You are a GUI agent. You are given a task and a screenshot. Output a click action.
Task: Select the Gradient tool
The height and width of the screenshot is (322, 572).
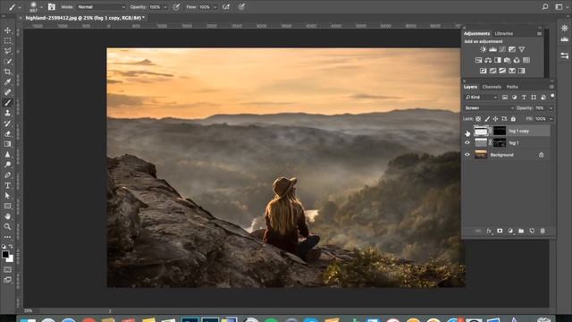7,144
